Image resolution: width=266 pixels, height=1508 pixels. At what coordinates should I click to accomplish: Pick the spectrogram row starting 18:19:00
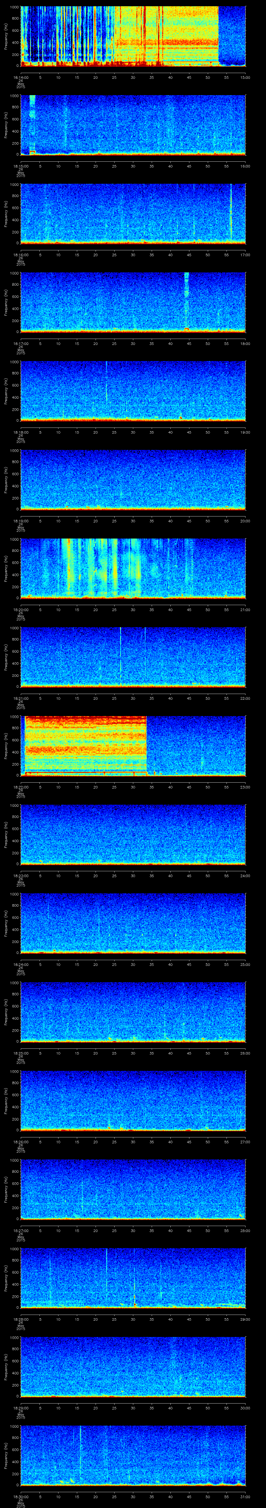click(x=133, y=480)
